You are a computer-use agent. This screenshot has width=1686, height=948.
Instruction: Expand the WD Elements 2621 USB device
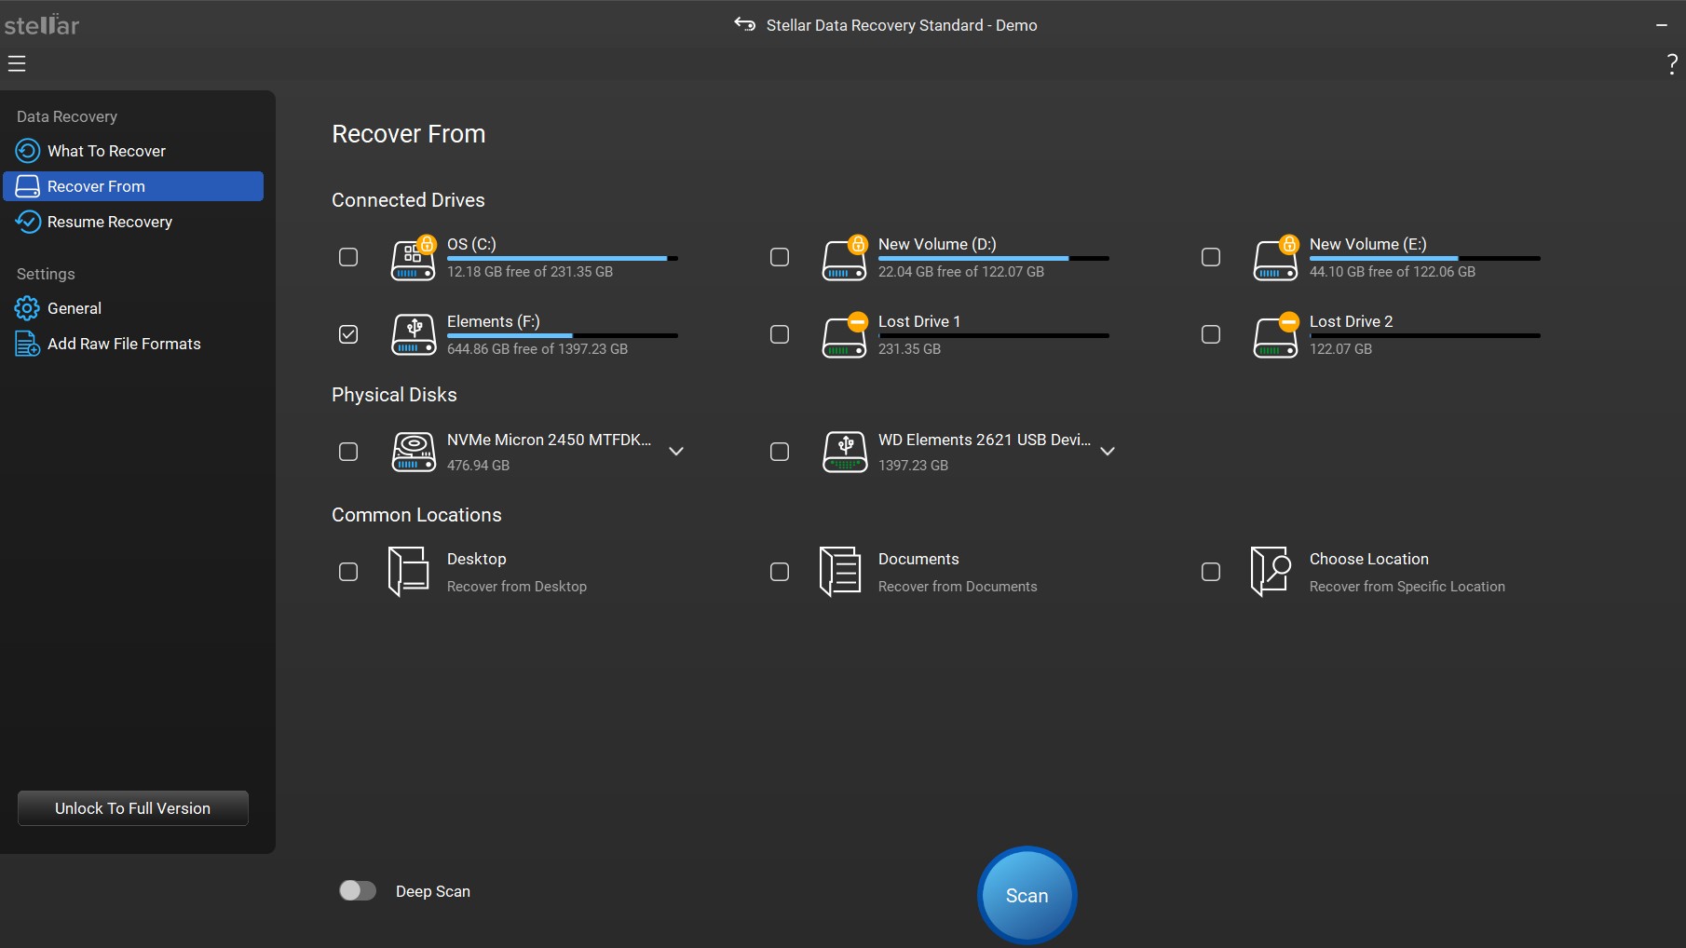1108,452
